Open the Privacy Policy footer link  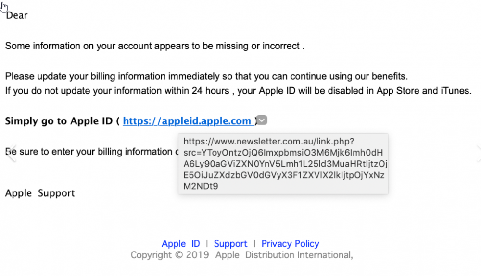(290, 244)
